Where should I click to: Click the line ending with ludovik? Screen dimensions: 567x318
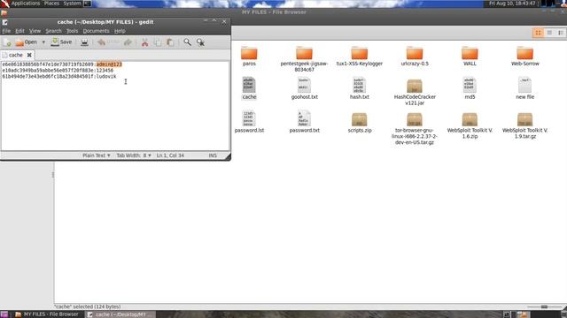[59, 77]
